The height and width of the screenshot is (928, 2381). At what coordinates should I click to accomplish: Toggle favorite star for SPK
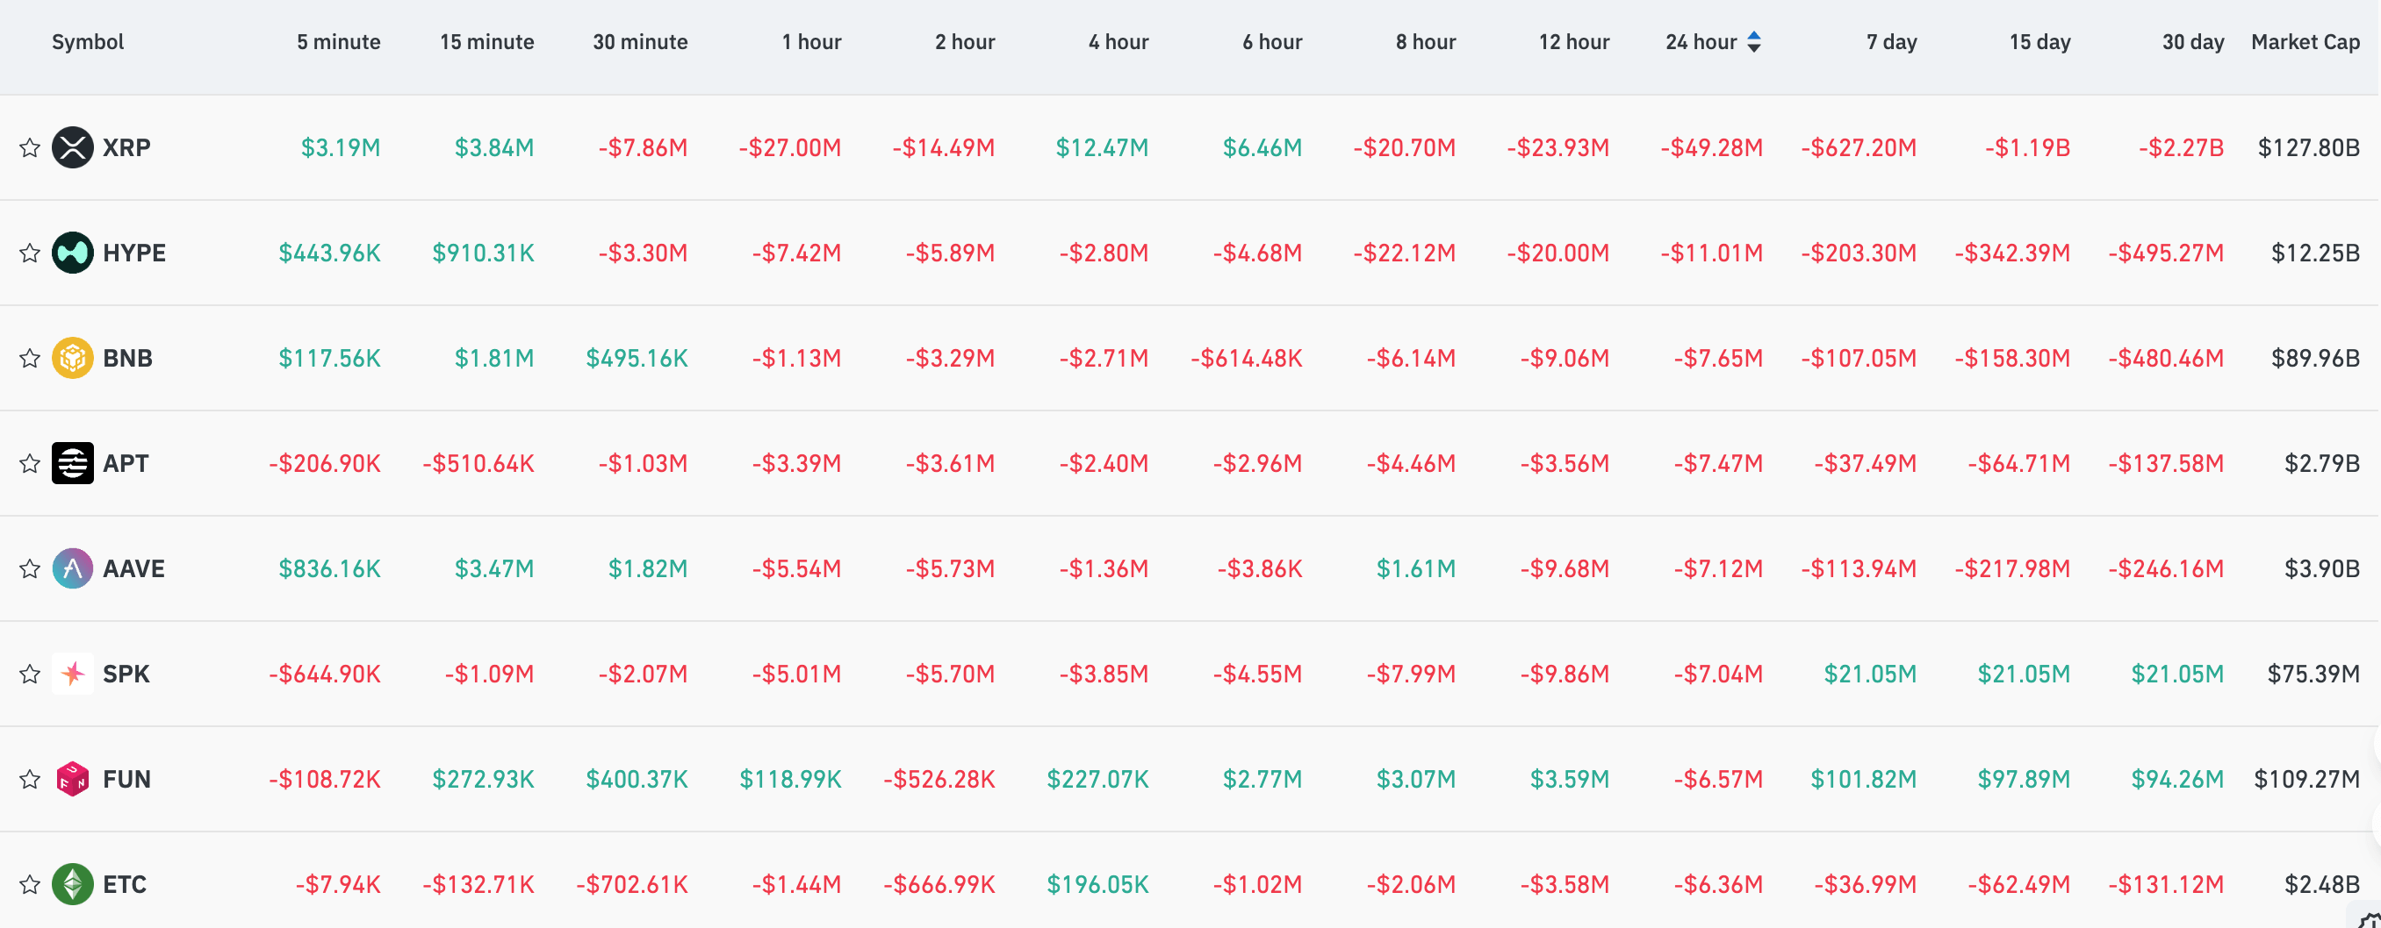coord(30,674)
